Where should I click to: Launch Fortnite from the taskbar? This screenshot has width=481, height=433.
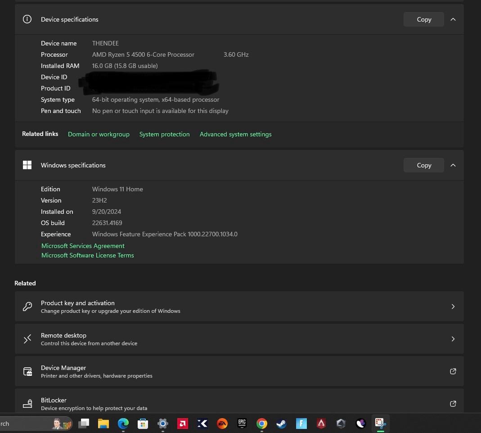pyautogui.click(x=301, y=424)
